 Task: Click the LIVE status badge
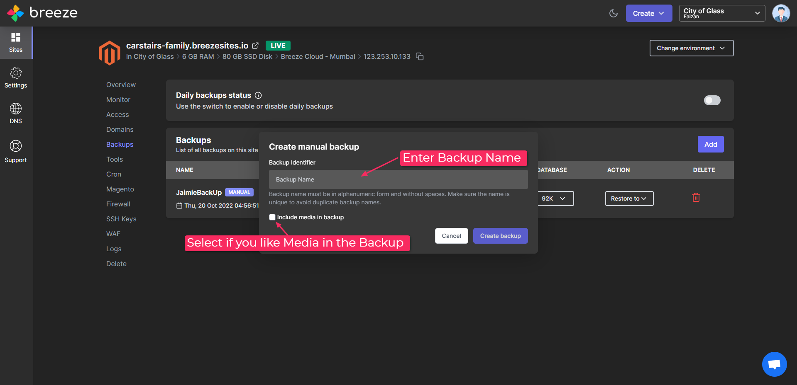tap(278, 46)
